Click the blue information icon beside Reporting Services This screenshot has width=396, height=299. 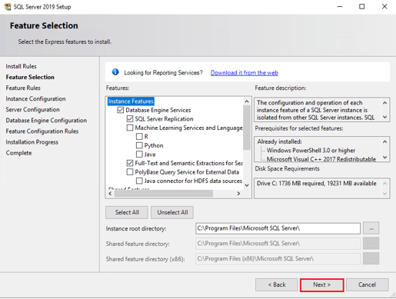tap(115, 72)
